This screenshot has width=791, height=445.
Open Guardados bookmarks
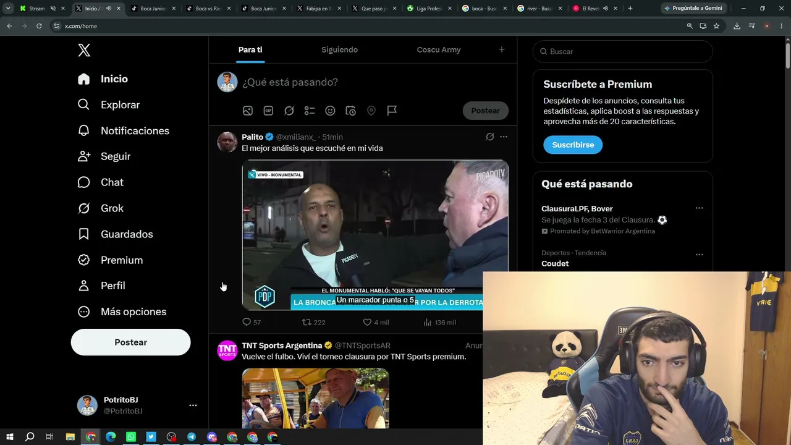click(x=115, y=234)
